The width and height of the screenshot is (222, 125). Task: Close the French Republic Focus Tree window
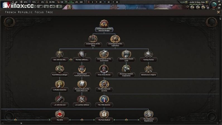[x=218, y=12]
